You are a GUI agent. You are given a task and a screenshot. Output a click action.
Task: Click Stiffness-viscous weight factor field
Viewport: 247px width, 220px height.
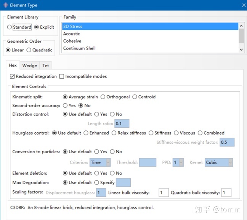click(227, 142)
